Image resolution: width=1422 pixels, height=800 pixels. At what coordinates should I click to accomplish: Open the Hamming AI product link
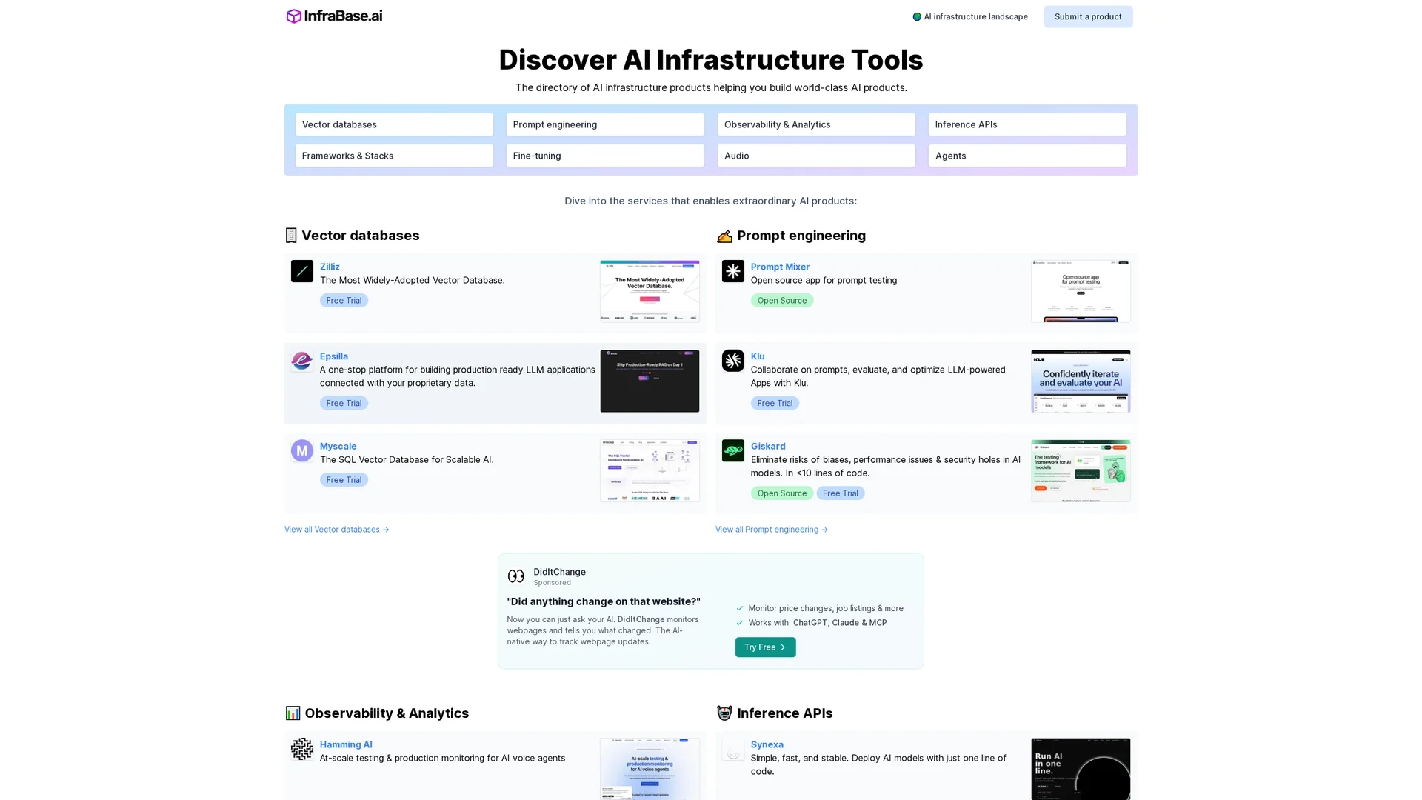(x=346, y=744)
